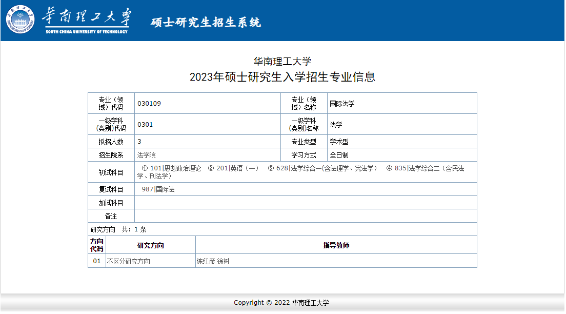This screenshot has height=314, width=566.
Task: Select the study mode 全日制
Action: [x=339, y=155]
